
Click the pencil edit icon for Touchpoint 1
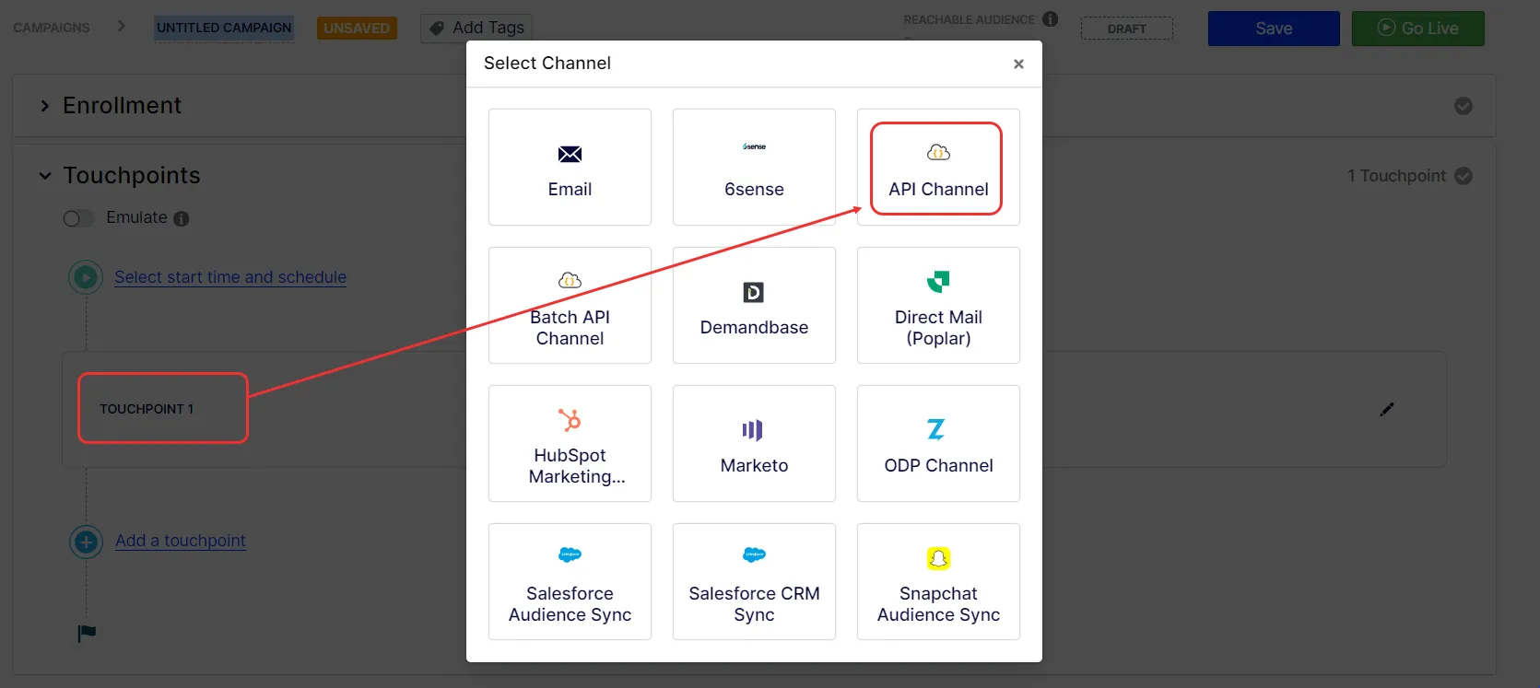pos(1387,409)
